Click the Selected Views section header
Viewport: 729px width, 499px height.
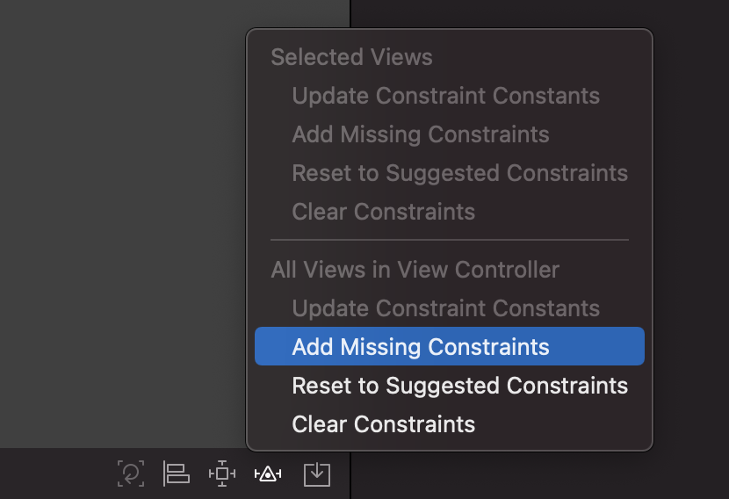point(351,57)
